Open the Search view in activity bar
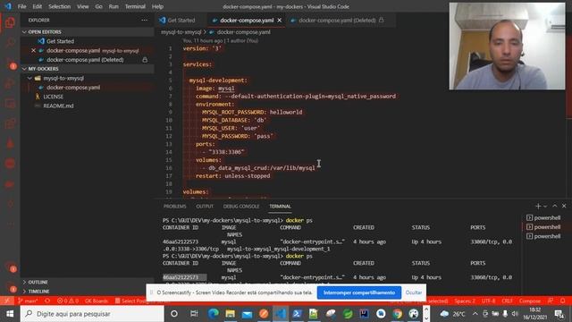572x322 pixels. tap(10, 43)
